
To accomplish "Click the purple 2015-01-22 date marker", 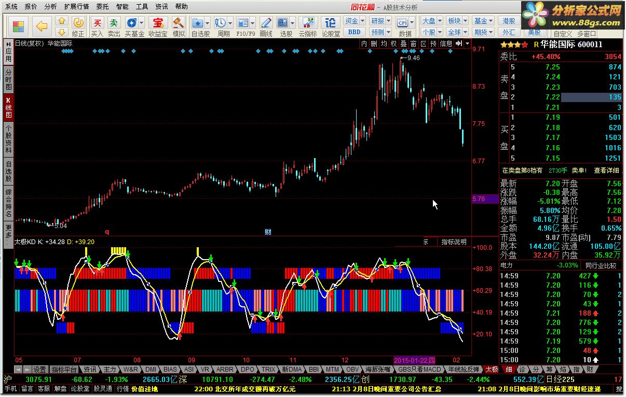I will click(415, 360).
